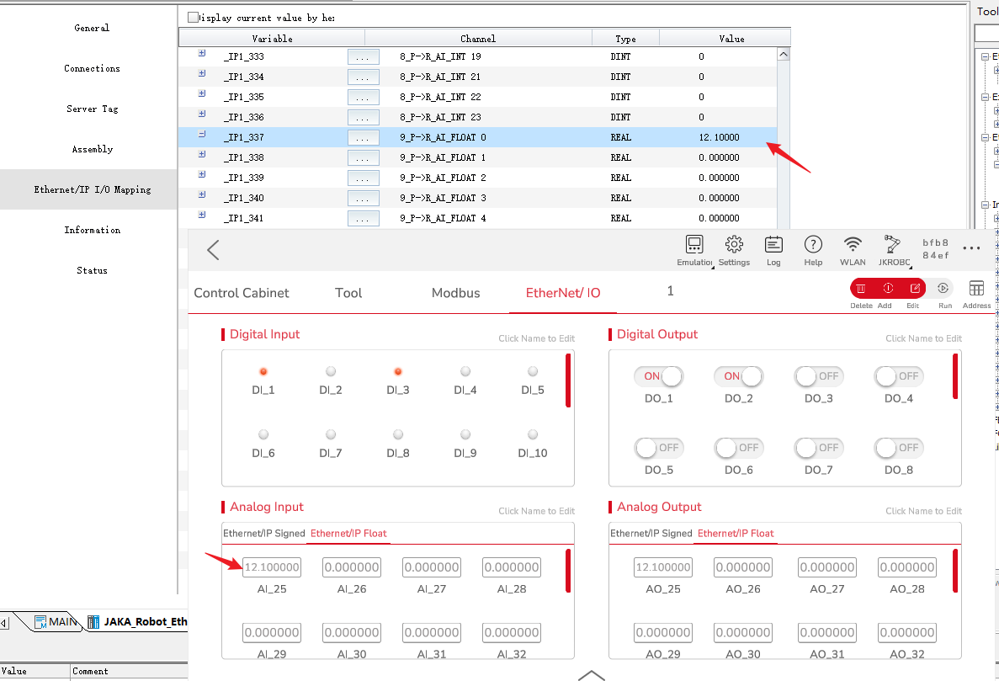Turn off the DO_1 switch
The width and height of the screenshot is (999, 681).
659,376
